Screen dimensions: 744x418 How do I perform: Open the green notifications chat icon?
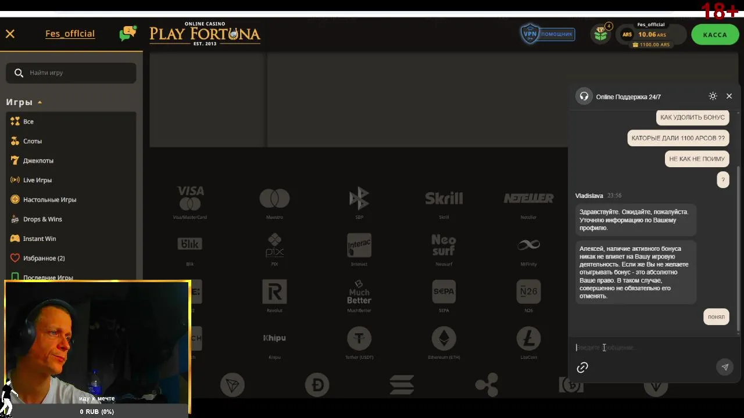(127, 34)
